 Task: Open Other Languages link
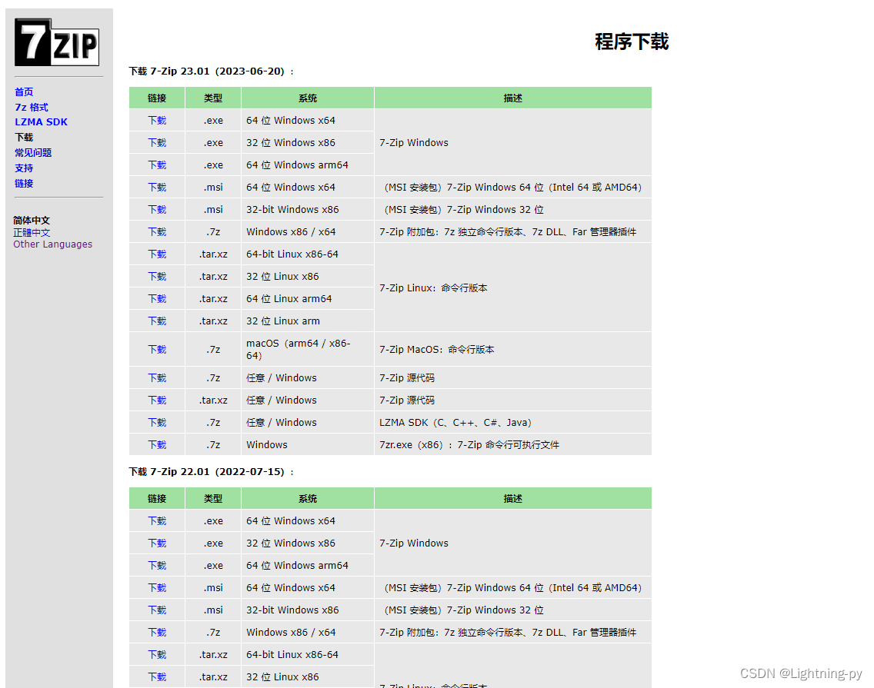tap(53, 244)
